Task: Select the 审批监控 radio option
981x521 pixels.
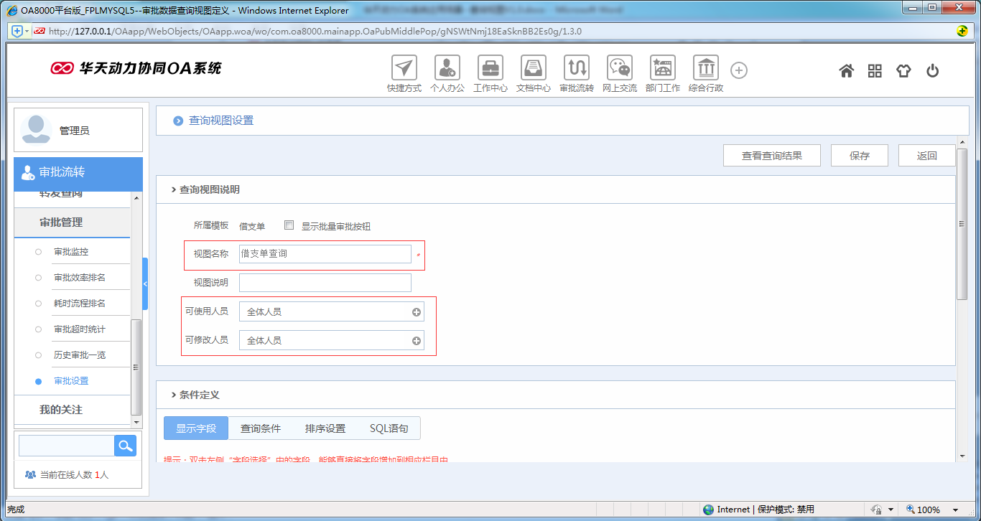Action: pos(38,250)
